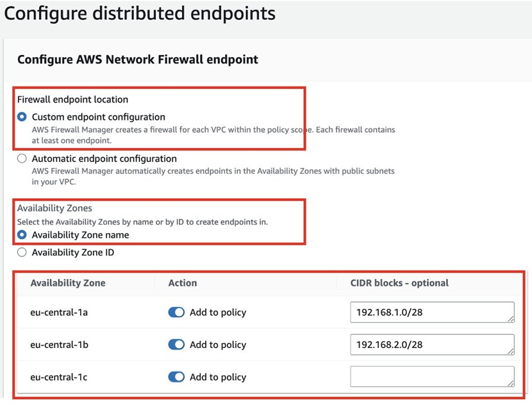This screenshot has width=532, height=405.
Task: Turn off eu-central-1c Add to policy switch
Action: point(176,377)
